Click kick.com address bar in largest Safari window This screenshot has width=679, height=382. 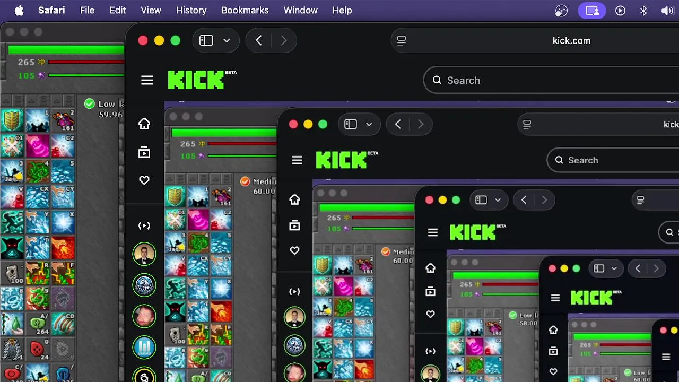click(535, 40)
